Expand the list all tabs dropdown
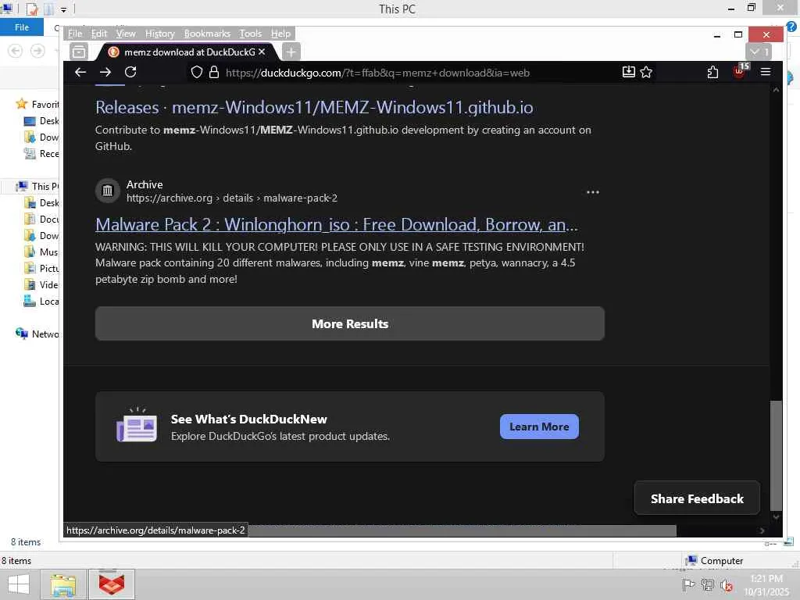This screenshot has width=800, height=600. [x=759, y=52]
